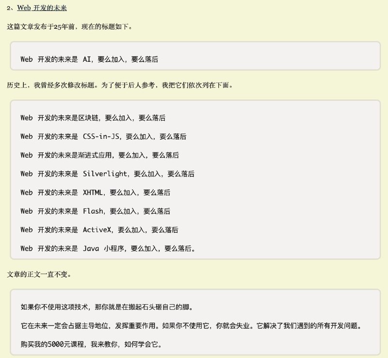Click the title line mentioning ActiveX
The height and width of the screenshot is (358, 388).
pyautogui.click(x=99, y=229)
